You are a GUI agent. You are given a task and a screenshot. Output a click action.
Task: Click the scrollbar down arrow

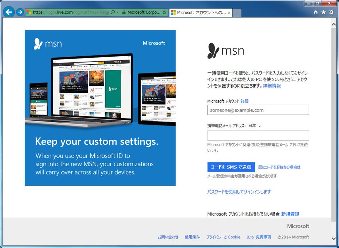[334, 238]
